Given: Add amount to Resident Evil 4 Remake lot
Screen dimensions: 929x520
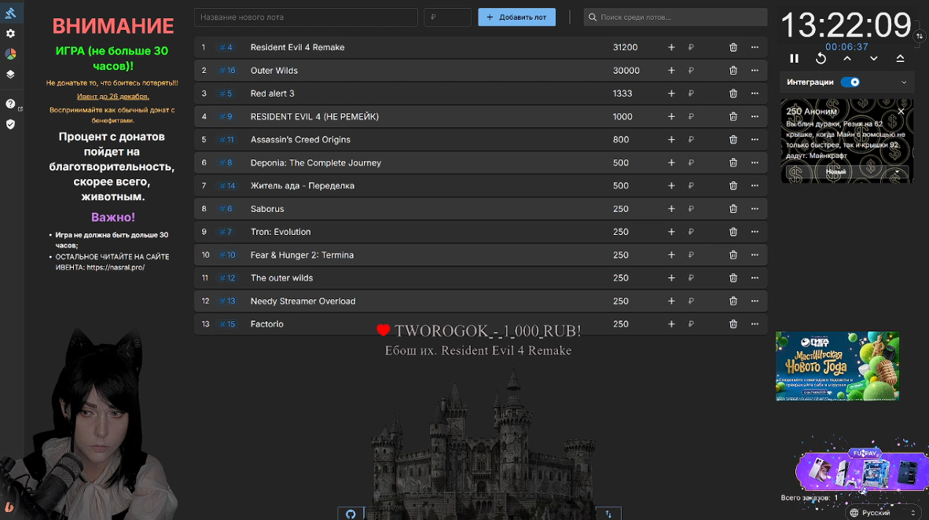Looking at the screenshot, I should (x=671, y=47).
